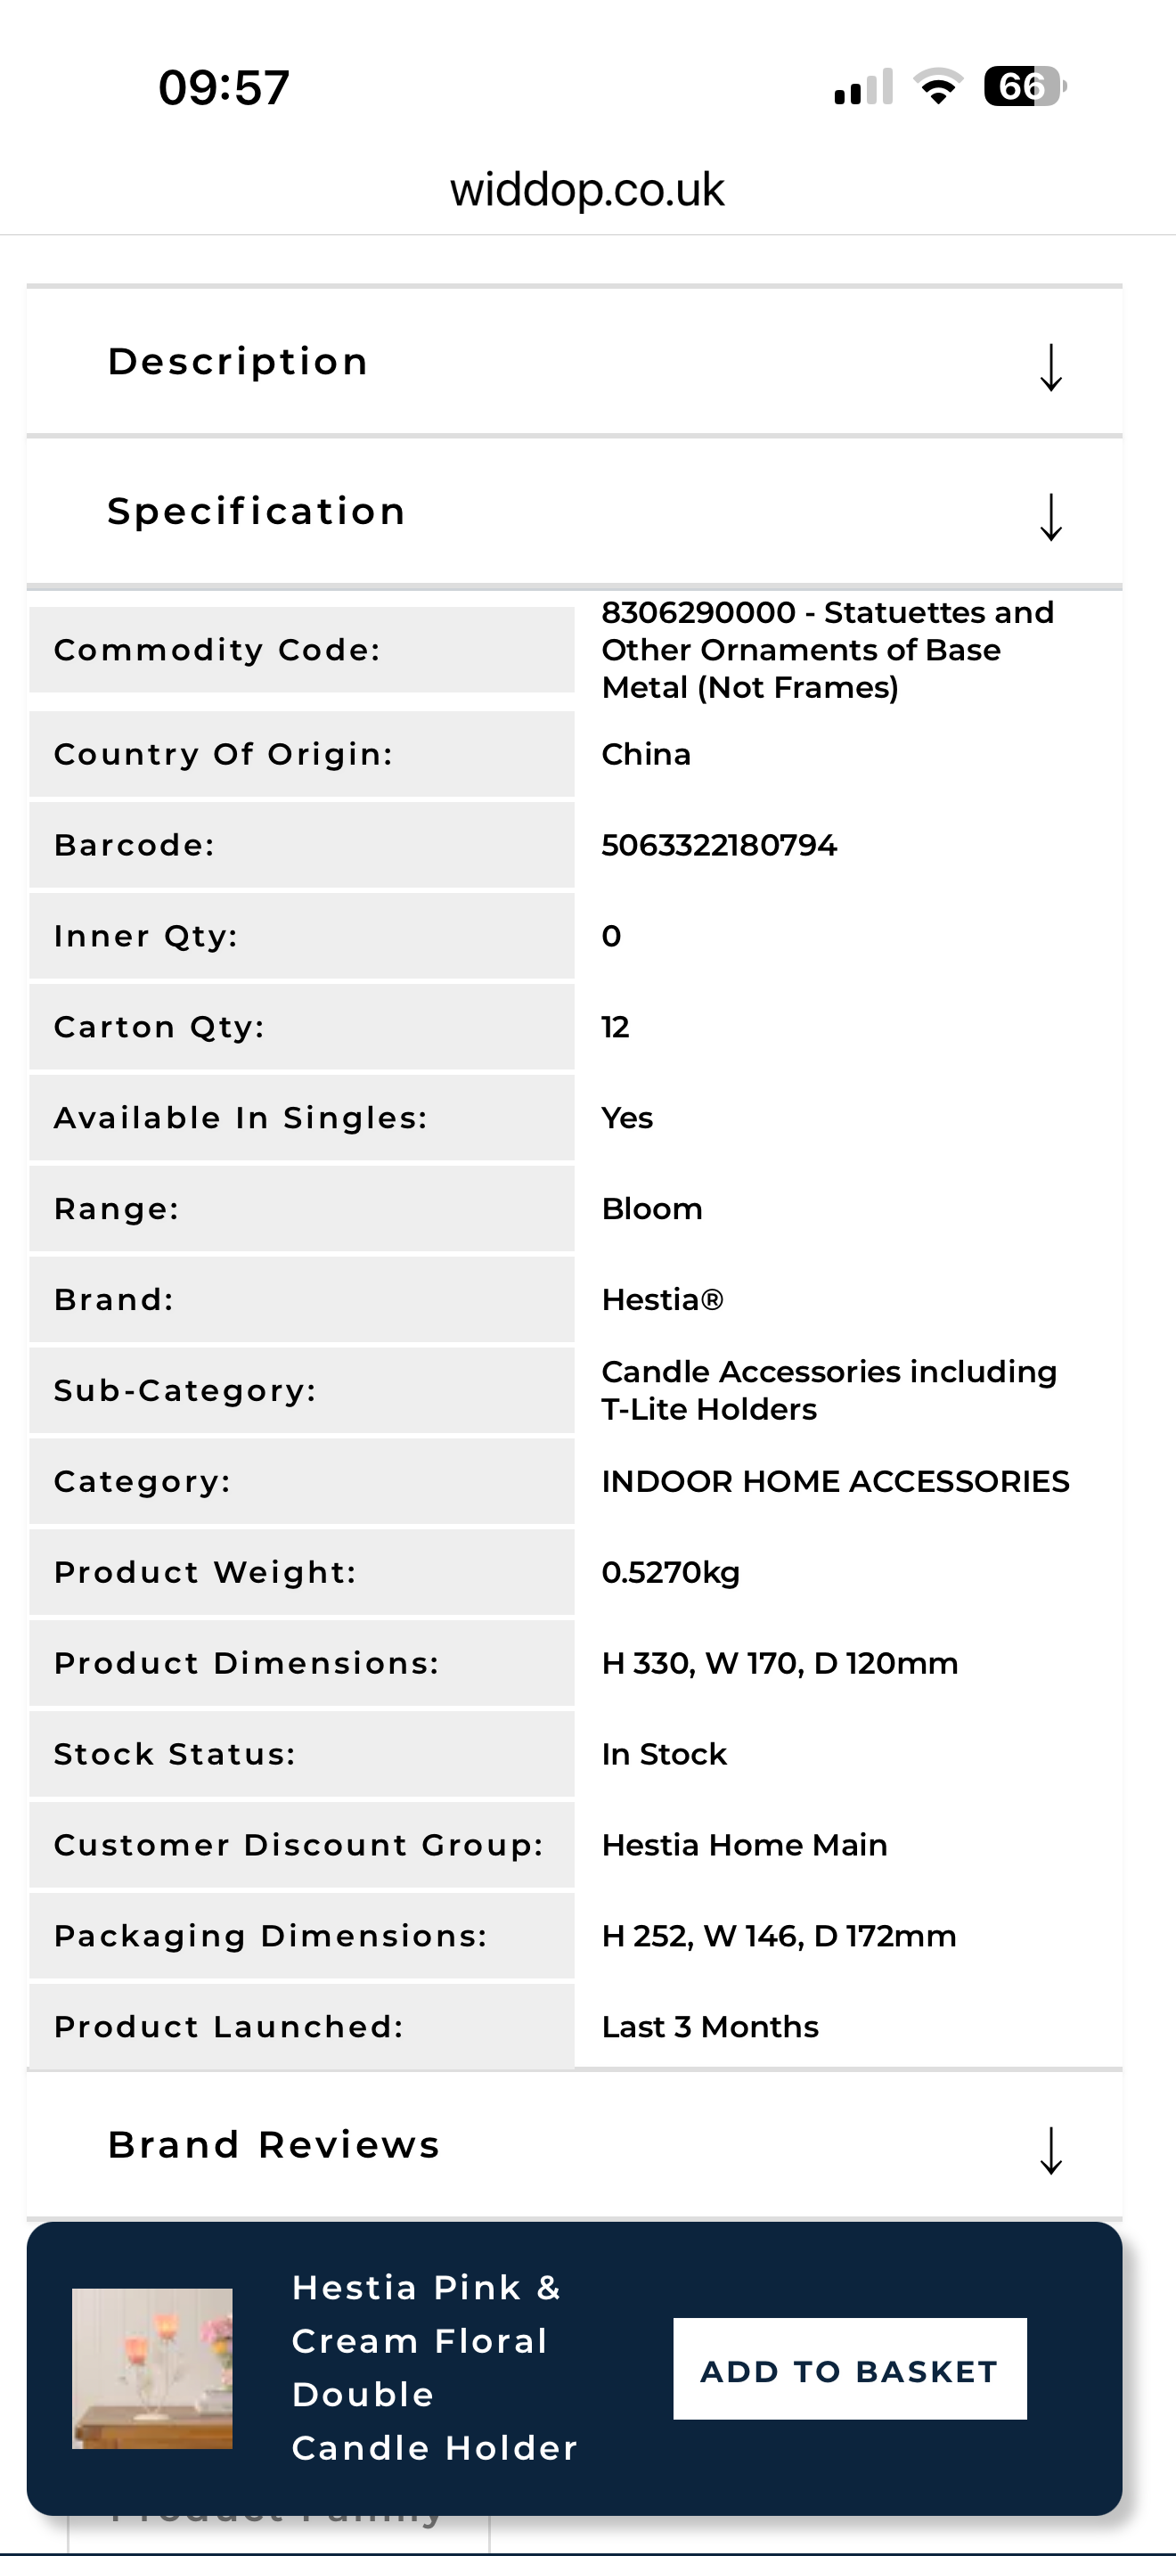The width and height of the screenshot is (1176, 2556).
Task: Open the Description accordion heading
Action: 238,361
